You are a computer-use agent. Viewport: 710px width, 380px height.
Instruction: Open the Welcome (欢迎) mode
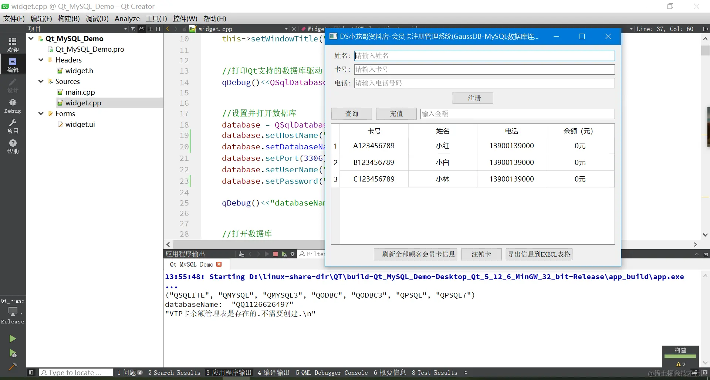click(x=13, y=44)
